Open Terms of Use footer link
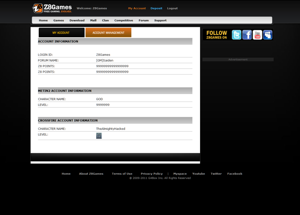 122,174
